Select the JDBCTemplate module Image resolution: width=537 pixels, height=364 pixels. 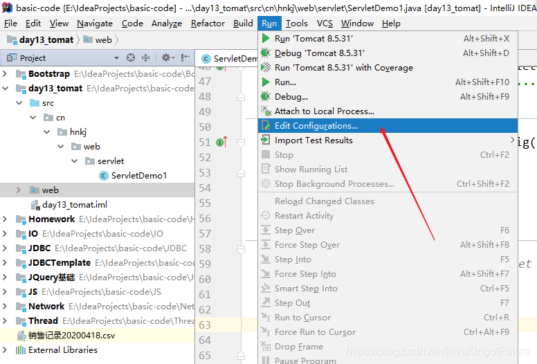[60, 263]
